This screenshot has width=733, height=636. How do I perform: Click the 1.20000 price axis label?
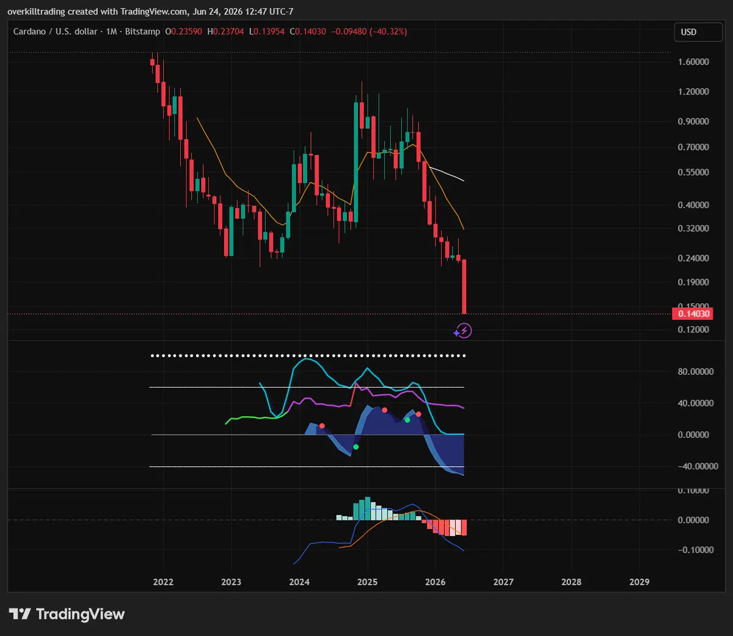coord(693,92)
